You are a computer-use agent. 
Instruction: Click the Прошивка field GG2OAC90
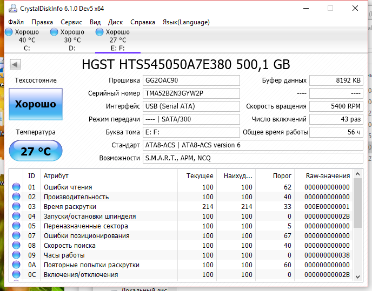(x=191, y=80)
